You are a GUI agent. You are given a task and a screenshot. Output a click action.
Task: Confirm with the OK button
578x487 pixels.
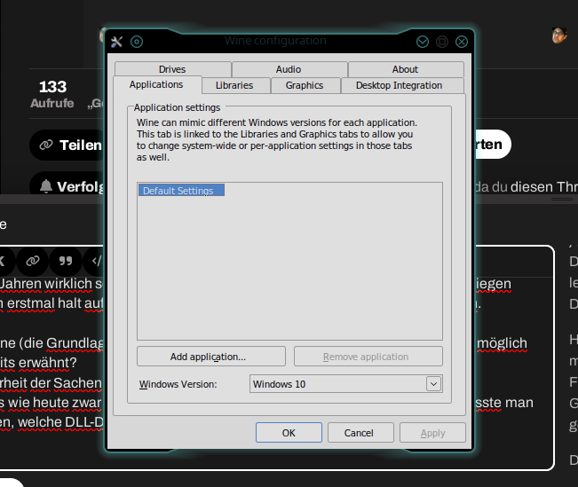click(289, 433)
